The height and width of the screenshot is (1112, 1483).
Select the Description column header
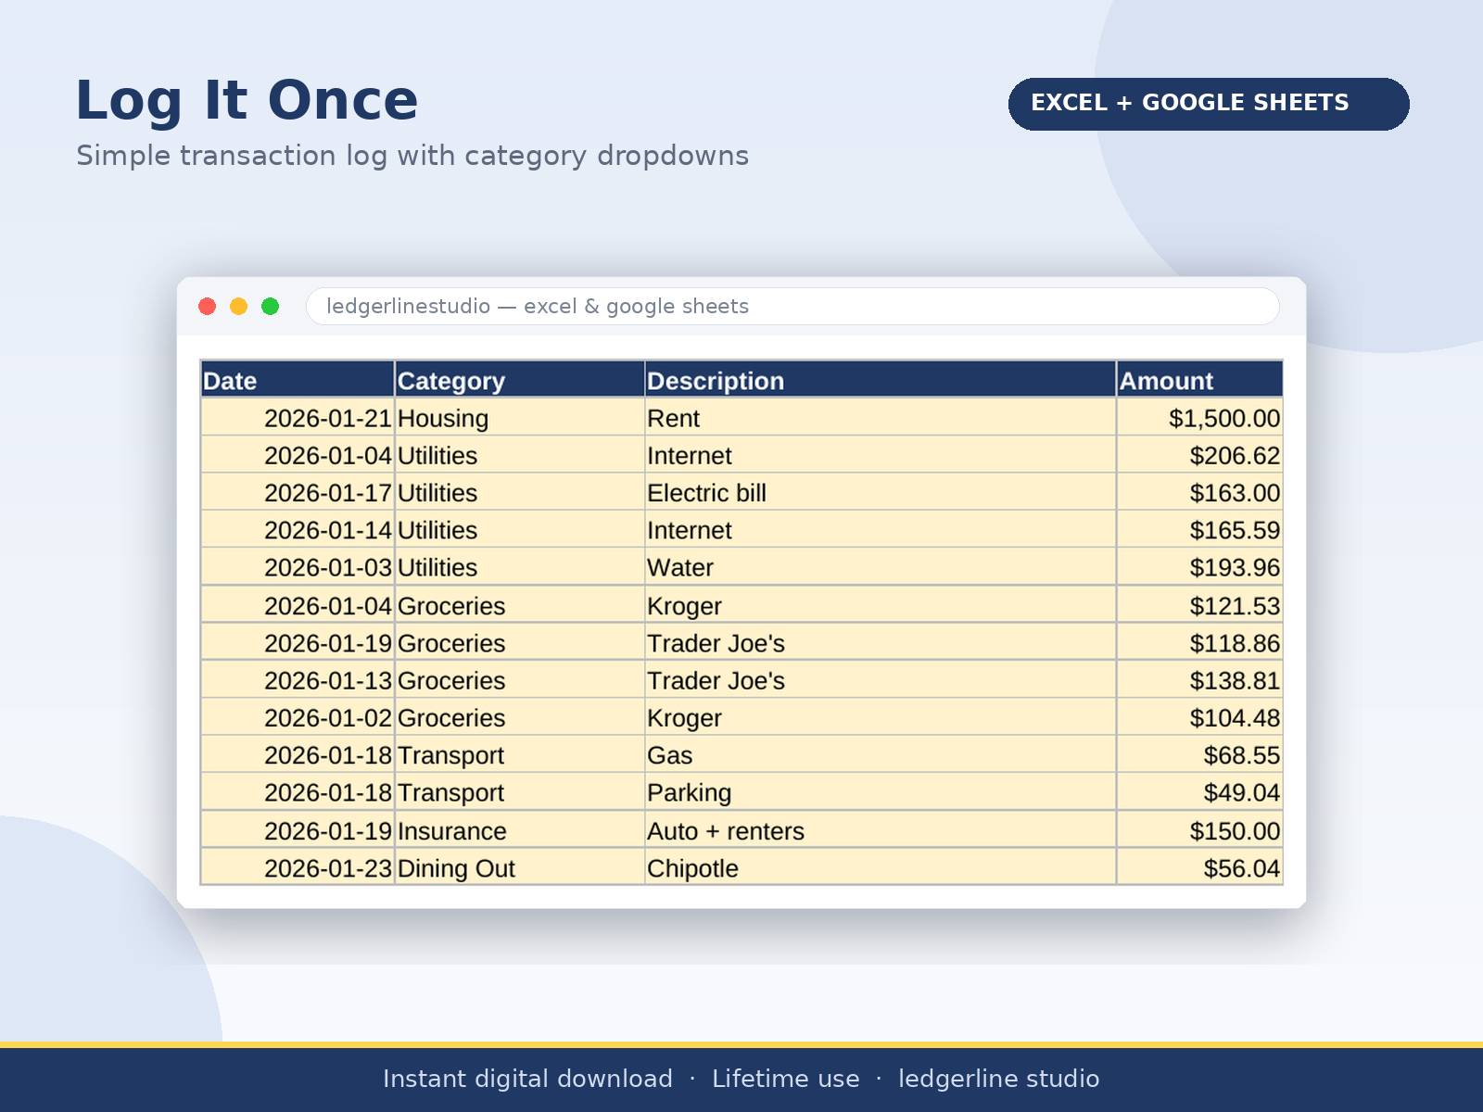tap(881, 380)
